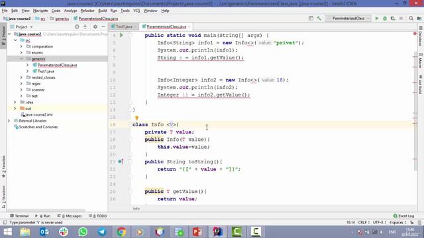Collapse all nodes in Project panel

click(85, 26)
